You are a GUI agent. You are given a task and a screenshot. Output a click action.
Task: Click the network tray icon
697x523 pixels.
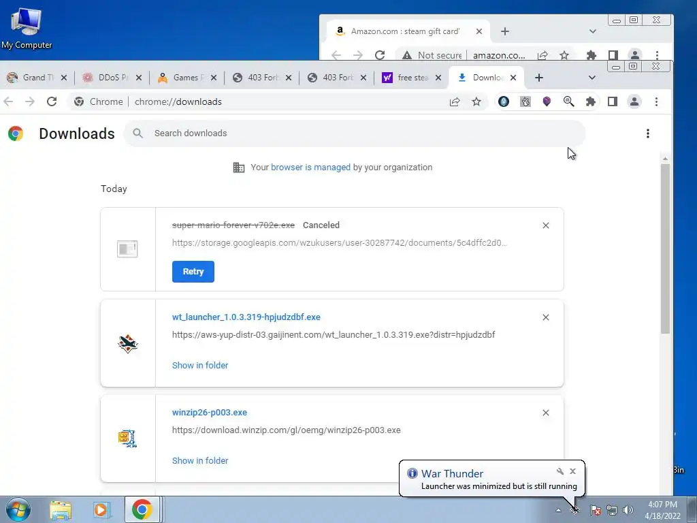tap(612, 510)
